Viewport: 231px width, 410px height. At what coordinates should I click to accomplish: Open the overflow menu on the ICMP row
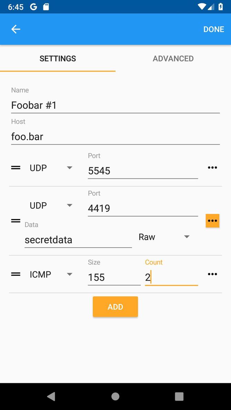click(212, 274)
